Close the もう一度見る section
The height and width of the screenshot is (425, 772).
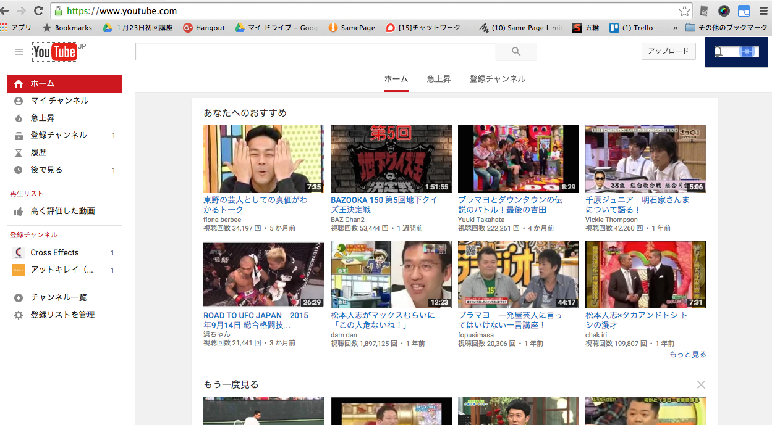(701, 384)
